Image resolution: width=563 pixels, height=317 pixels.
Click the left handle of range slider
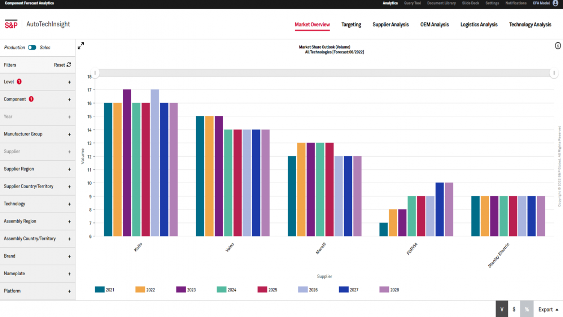click(x=95, y=73)
